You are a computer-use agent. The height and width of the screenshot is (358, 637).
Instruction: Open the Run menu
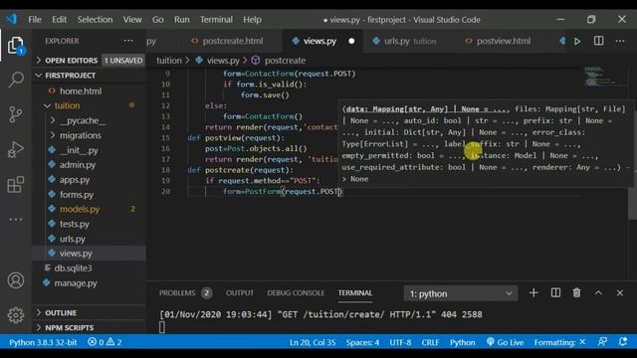click(181, 20)
